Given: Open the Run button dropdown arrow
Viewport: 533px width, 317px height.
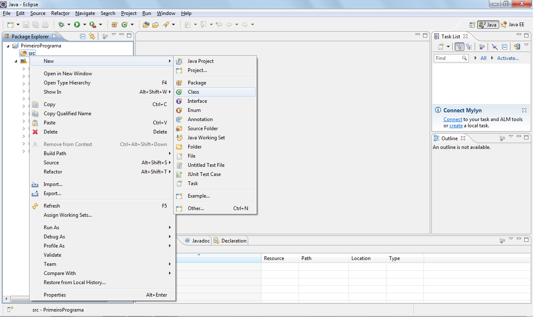Looking at the screenshot, I should click(x=84, y=25).
